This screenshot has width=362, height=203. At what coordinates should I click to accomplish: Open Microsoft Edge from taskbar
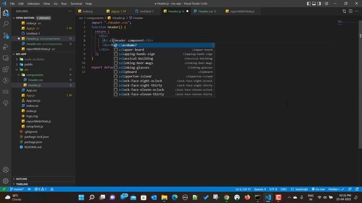point(175,197)
